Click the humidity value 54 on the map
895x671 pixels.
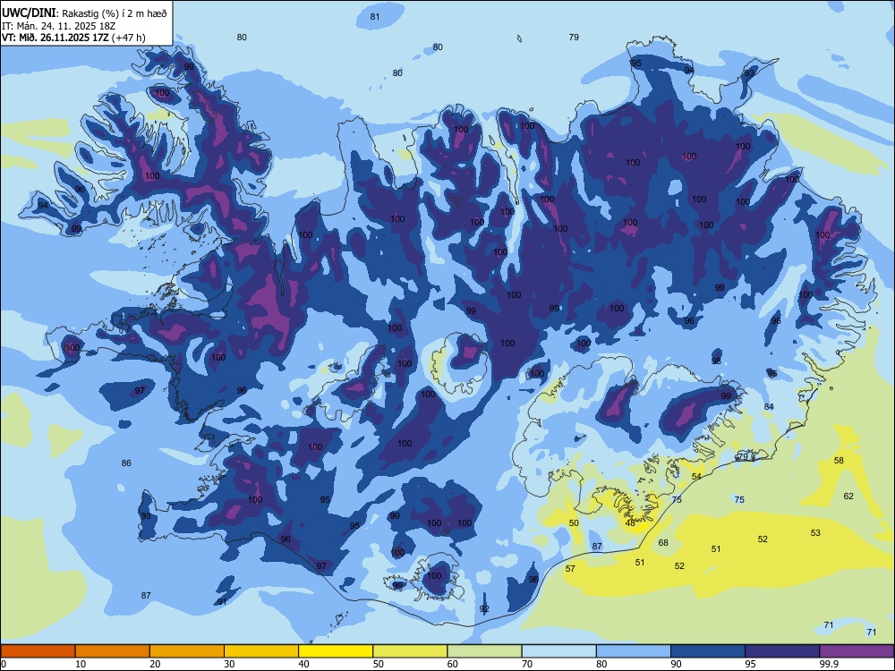696,476
